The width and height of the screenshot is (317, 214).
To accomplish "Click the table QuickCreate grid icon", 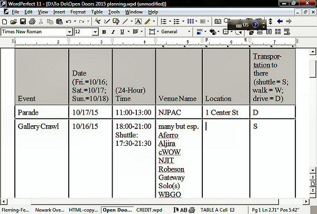I will 202,22.
